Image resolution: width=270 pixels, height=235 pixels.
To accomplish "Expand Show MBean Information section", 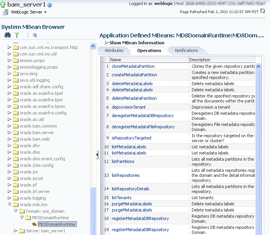I will [x=107, y=43].
